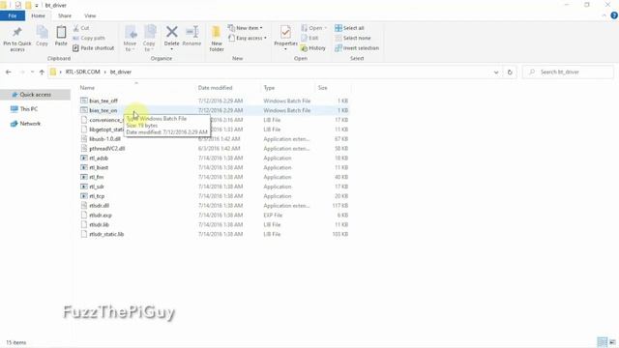Click Paste shortcut command
This screenshot has height=348, width=619.
click(x=94, y=47)
